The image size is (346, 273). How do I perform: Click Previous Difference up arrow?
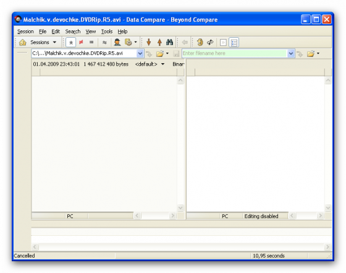click(x=159, y=42)
